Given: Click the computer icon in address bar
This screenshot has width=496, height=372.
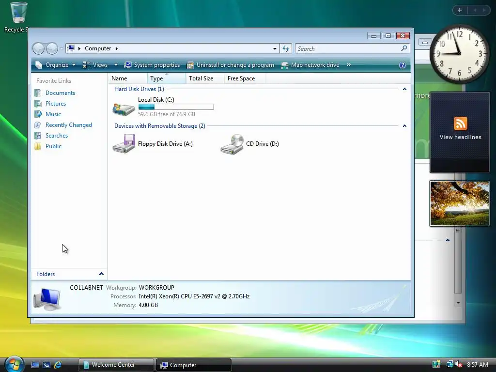Looking at the screenshot, I should click(x=71, y=48).
